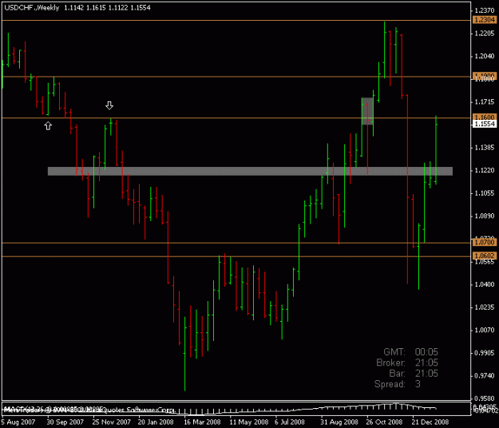Click the open value 1.1142 in header
The width and height of the screenshot is (499, 428).
point(73,8)
